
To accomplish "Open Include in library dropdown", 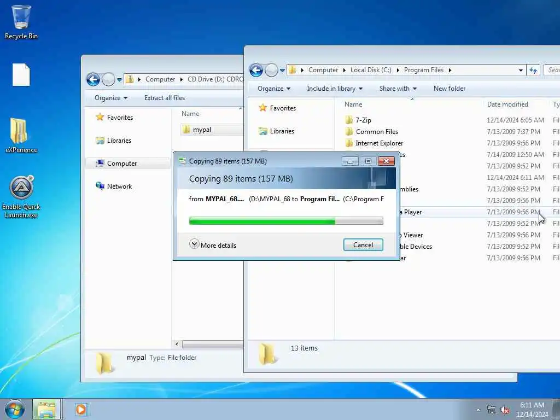I will [335, 89].
